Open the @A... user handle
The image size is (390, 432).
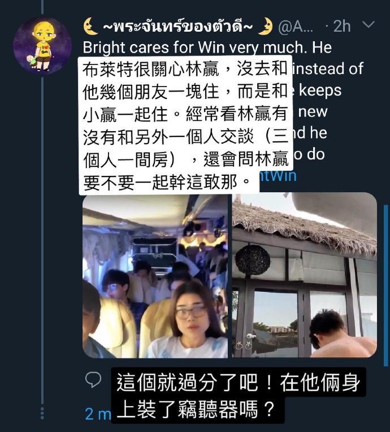click(296, 27)
